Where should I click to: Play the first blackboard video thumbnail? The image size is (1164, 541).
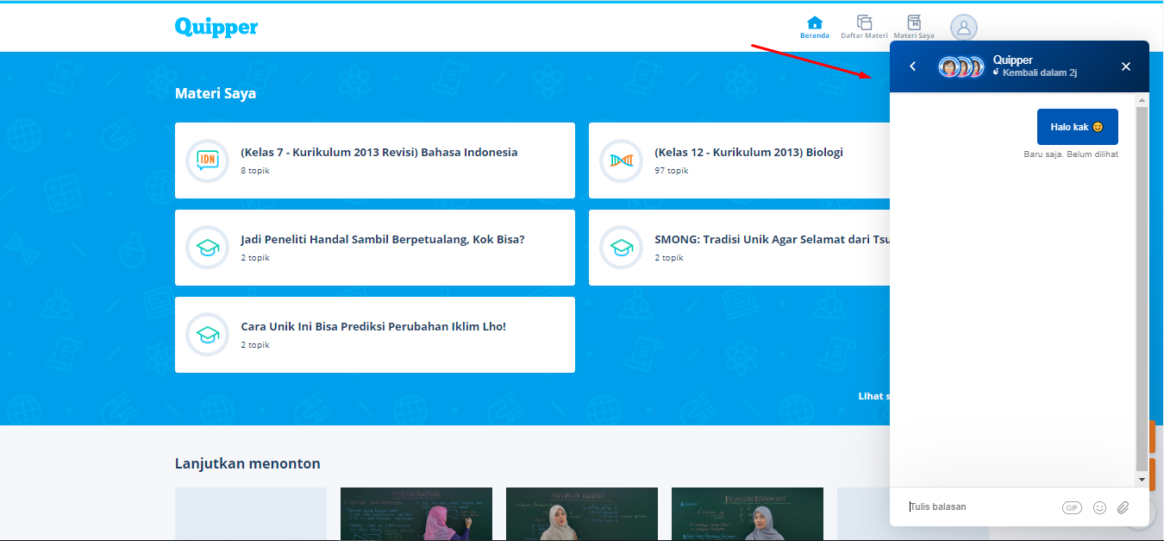pos(416,514)
